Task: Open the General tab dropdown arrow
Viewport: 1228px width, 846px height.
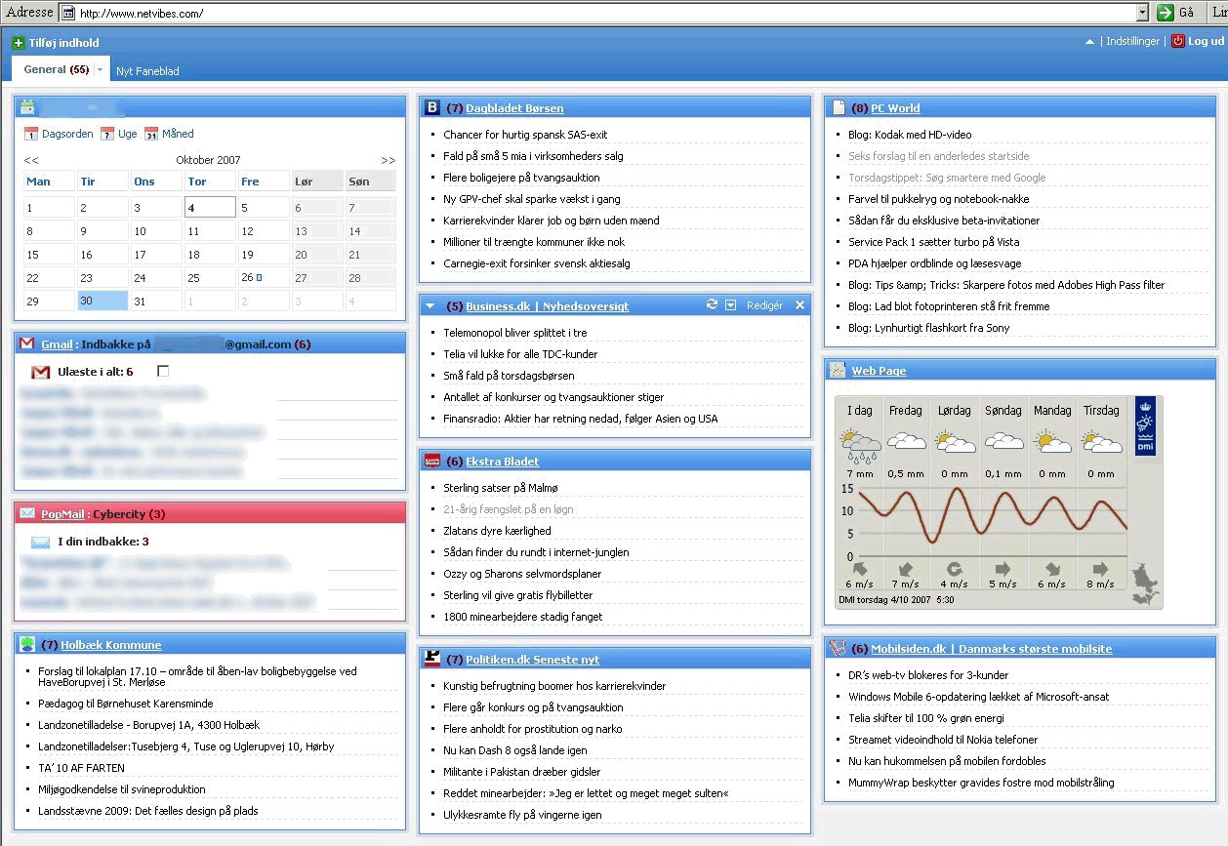Action: coord(101,70)
